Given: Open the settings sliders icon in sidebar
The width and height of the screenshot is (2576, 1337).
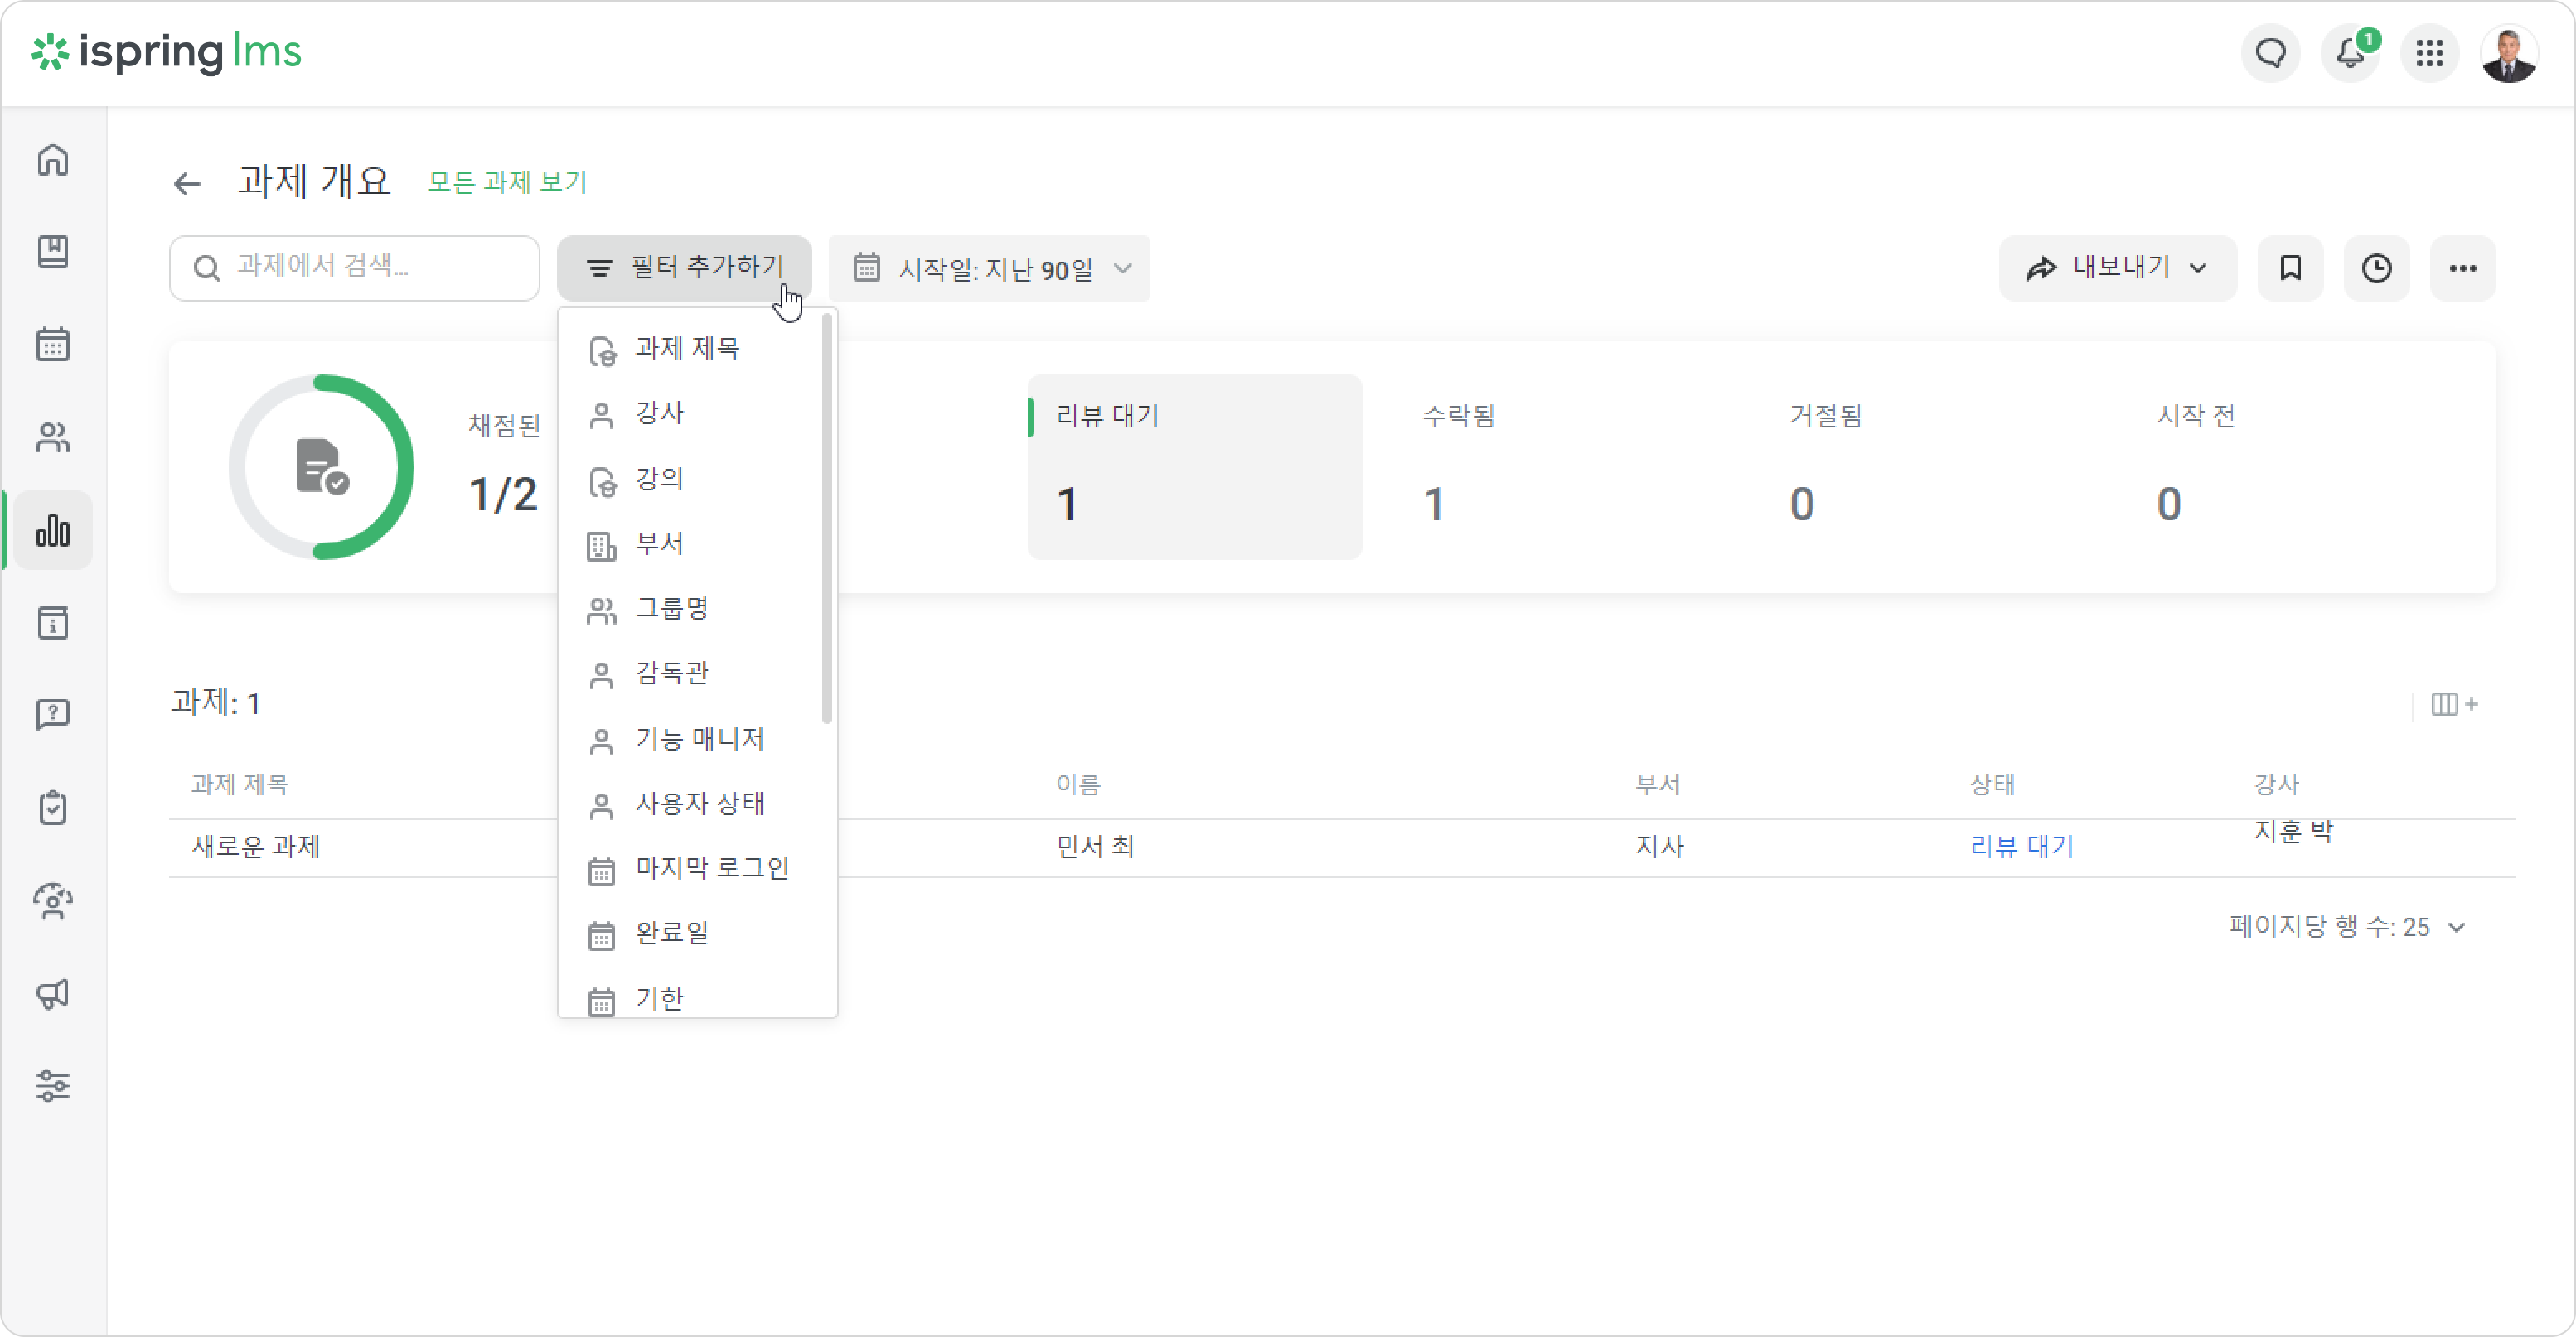Looking at the screenshot, I should (53, 1085).
